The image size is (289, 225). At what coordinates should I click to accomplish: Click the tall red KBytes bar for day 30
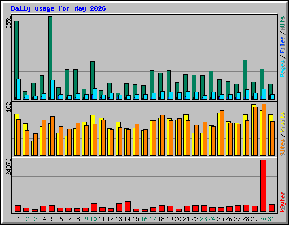click(x=263, y=186)
